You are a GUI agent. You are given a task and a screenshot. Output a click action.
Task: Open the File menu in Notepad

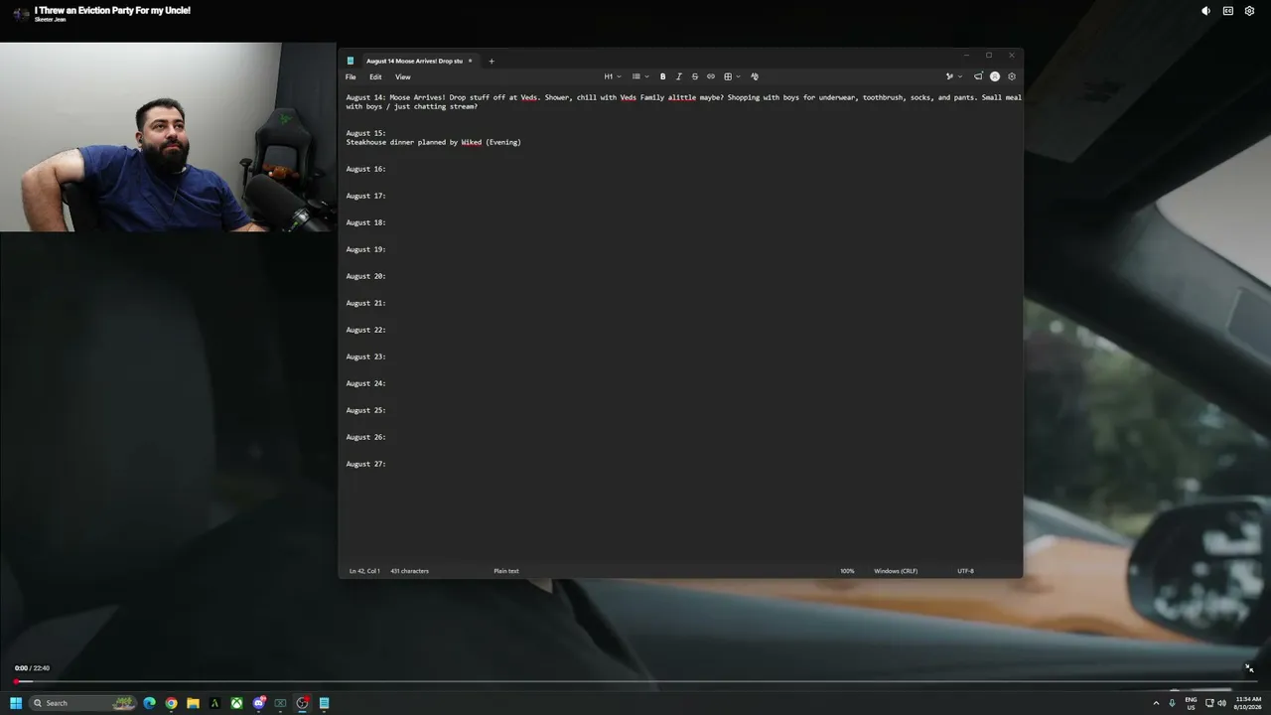(351, 76)
